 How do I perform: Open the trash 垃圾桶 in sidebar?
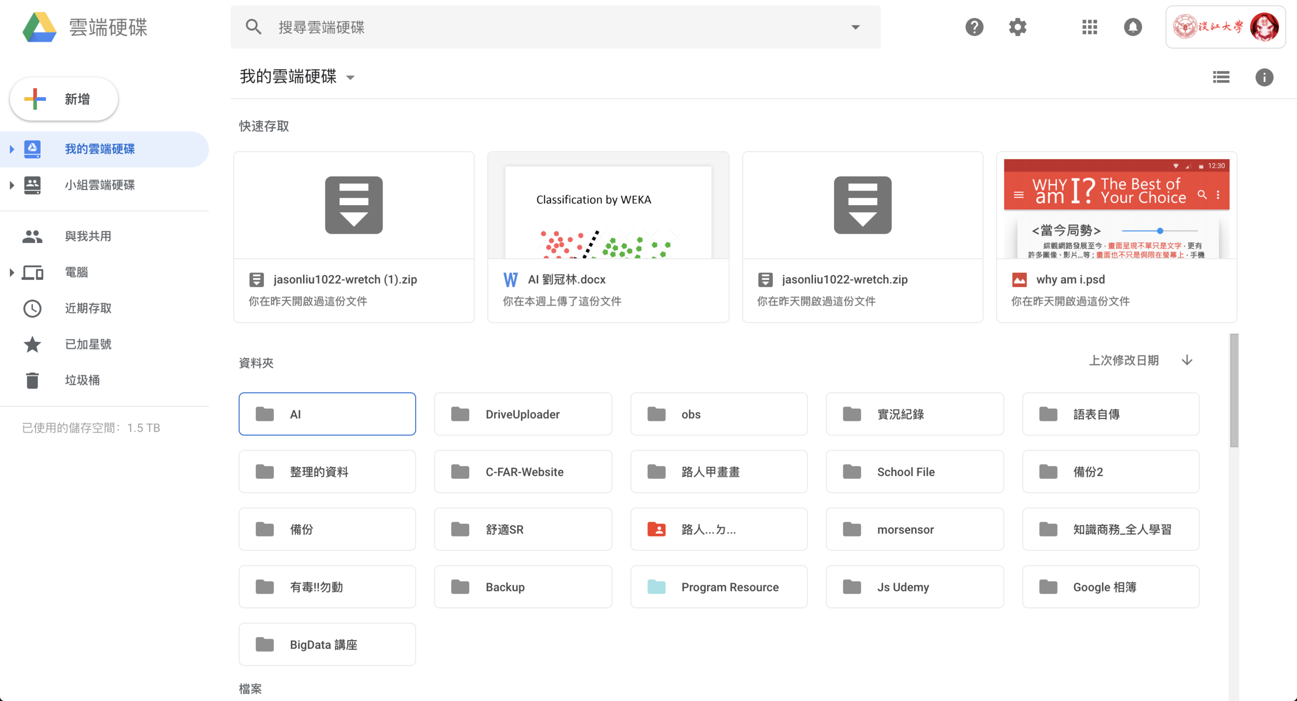[82, 380]
